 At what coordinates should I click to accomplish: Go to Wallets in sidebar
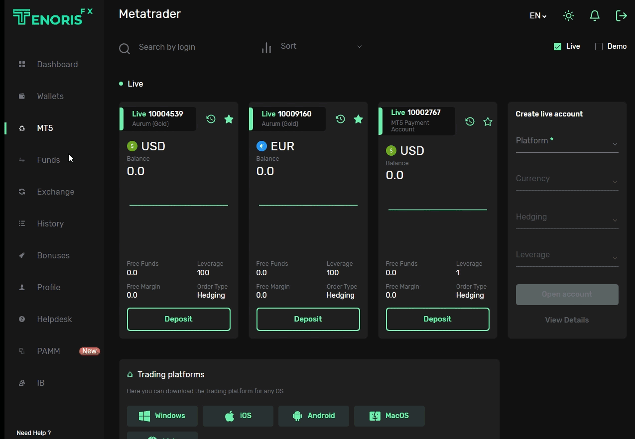pyautogui.click(x=50, y=96)
